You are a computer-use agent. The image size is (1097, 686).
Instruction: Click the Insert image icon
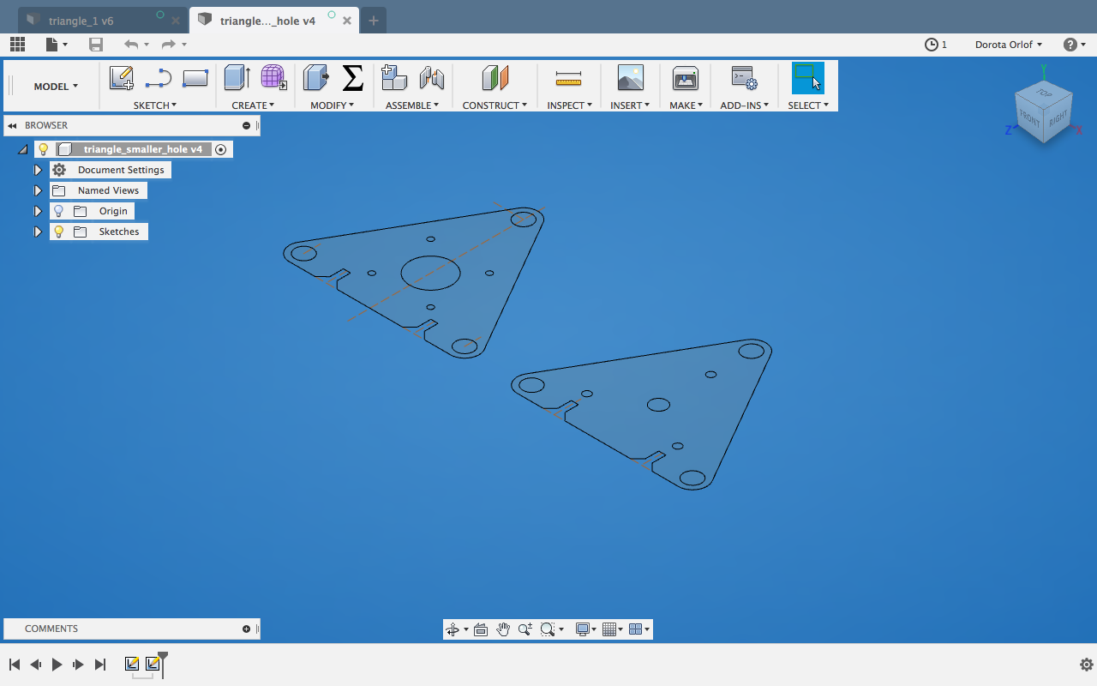(631, 78)
